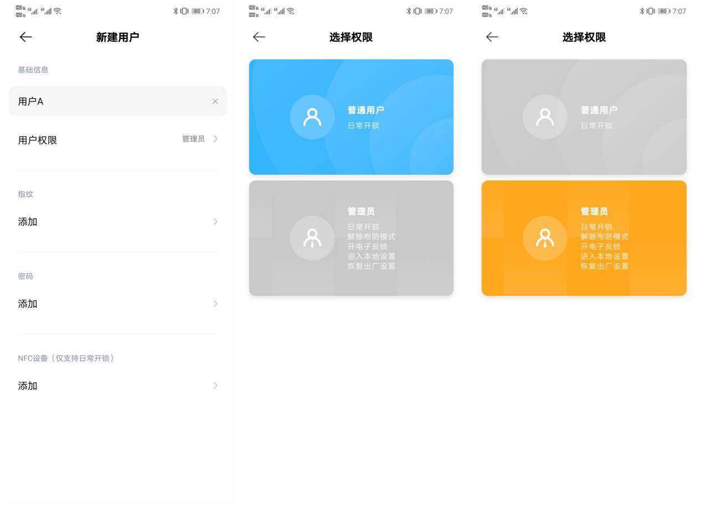Viewport: 702px width, 505px height.
Task: Tap 添加 under 密码 to add a password
Action: click(118, 304)
